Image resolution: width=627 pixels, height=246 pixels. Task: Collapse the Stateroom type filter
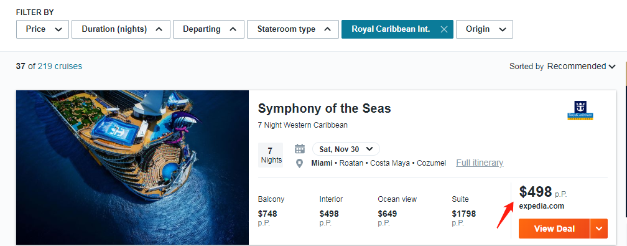(293, 29)
